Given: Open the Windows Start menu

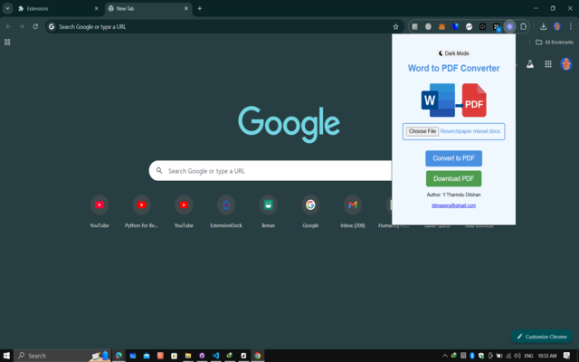Looking at the screenshot, I should pyautogui.click(x=6, y=356).
